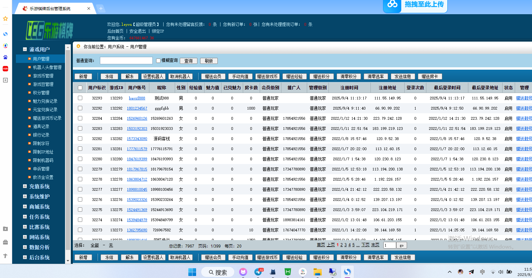Click the briefcase toolbox icon in sidebar
This screenshot has height=278, width=532.
coord(5,242)
